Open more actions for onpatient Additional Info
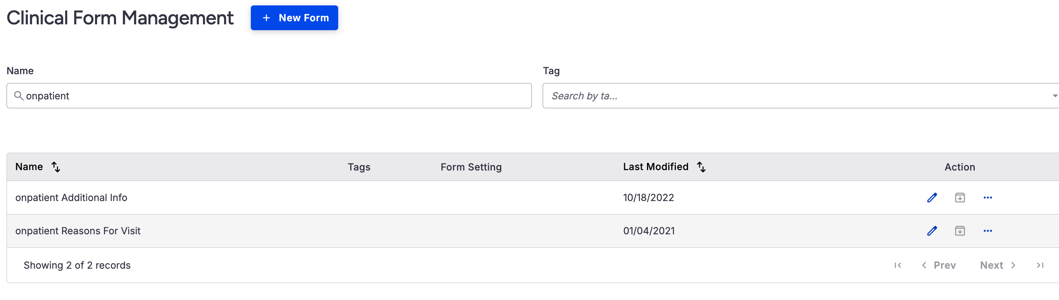 (987, 198)
